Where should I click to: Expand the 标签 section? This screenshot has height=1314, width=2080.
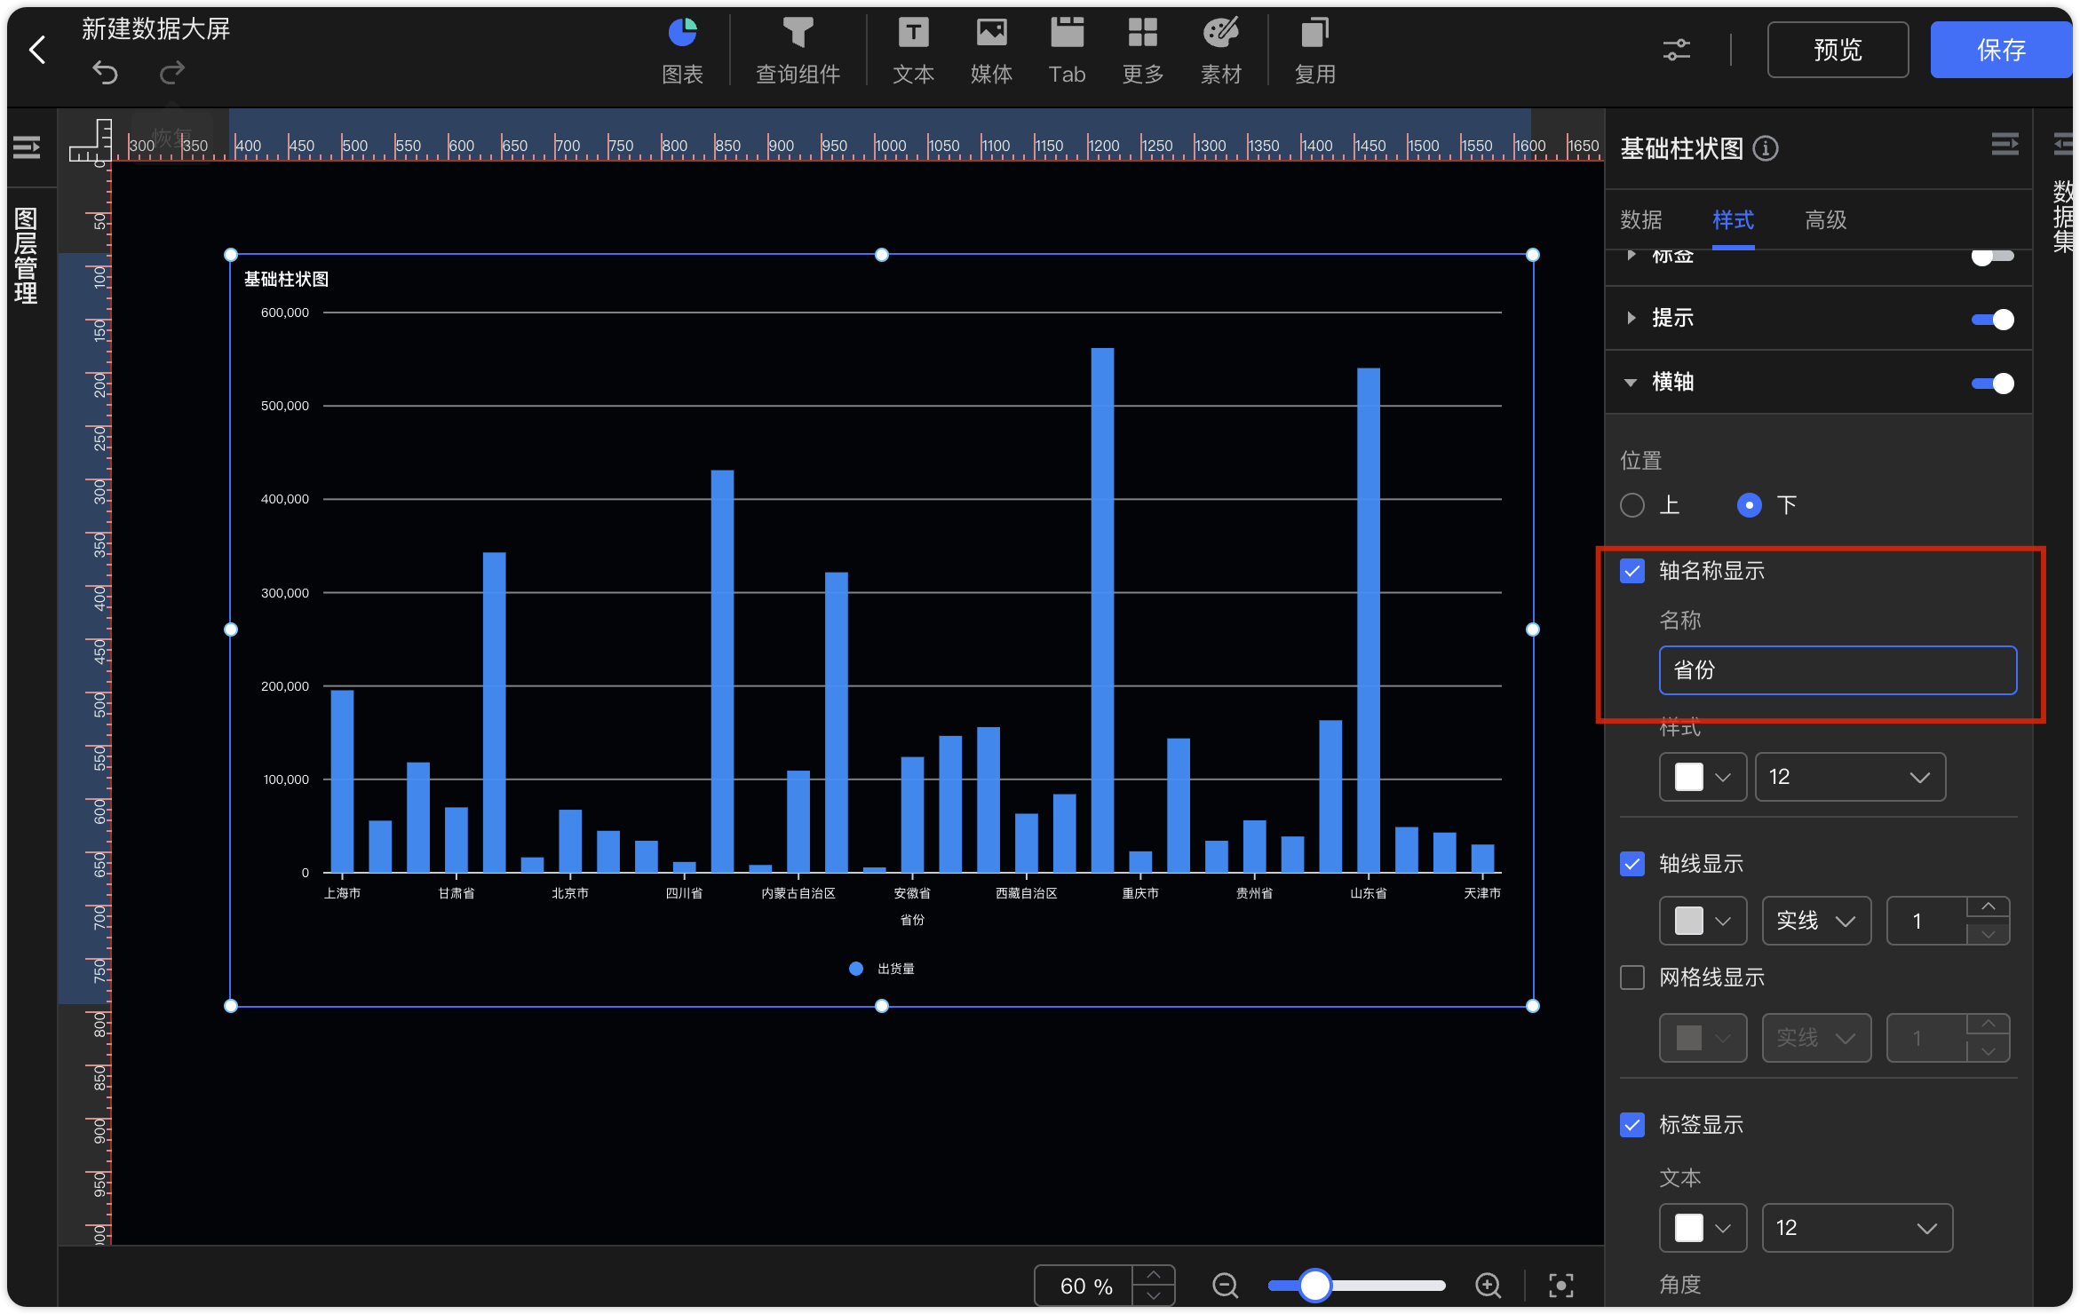tap(1631, 257)
